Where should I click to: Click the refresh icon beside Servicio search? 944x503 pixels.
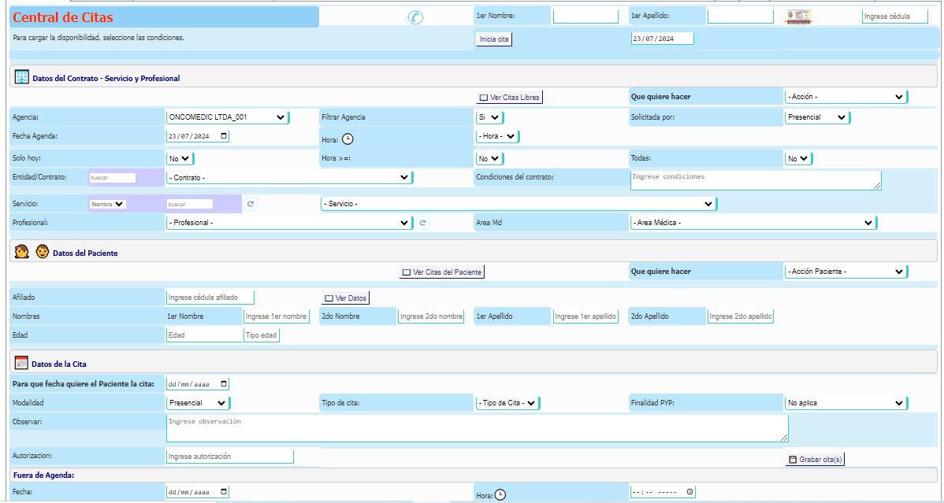(251, 204)
